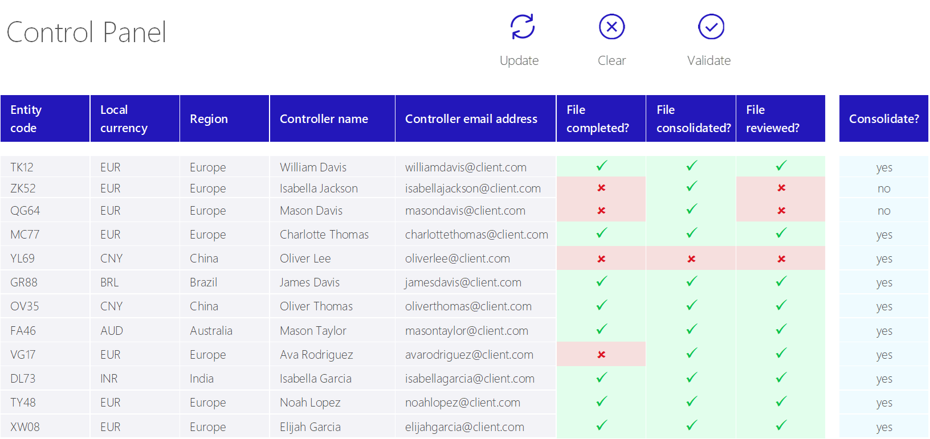
Task: Click controller name Charlotte Thomas
Action: (x=324, y=235)
